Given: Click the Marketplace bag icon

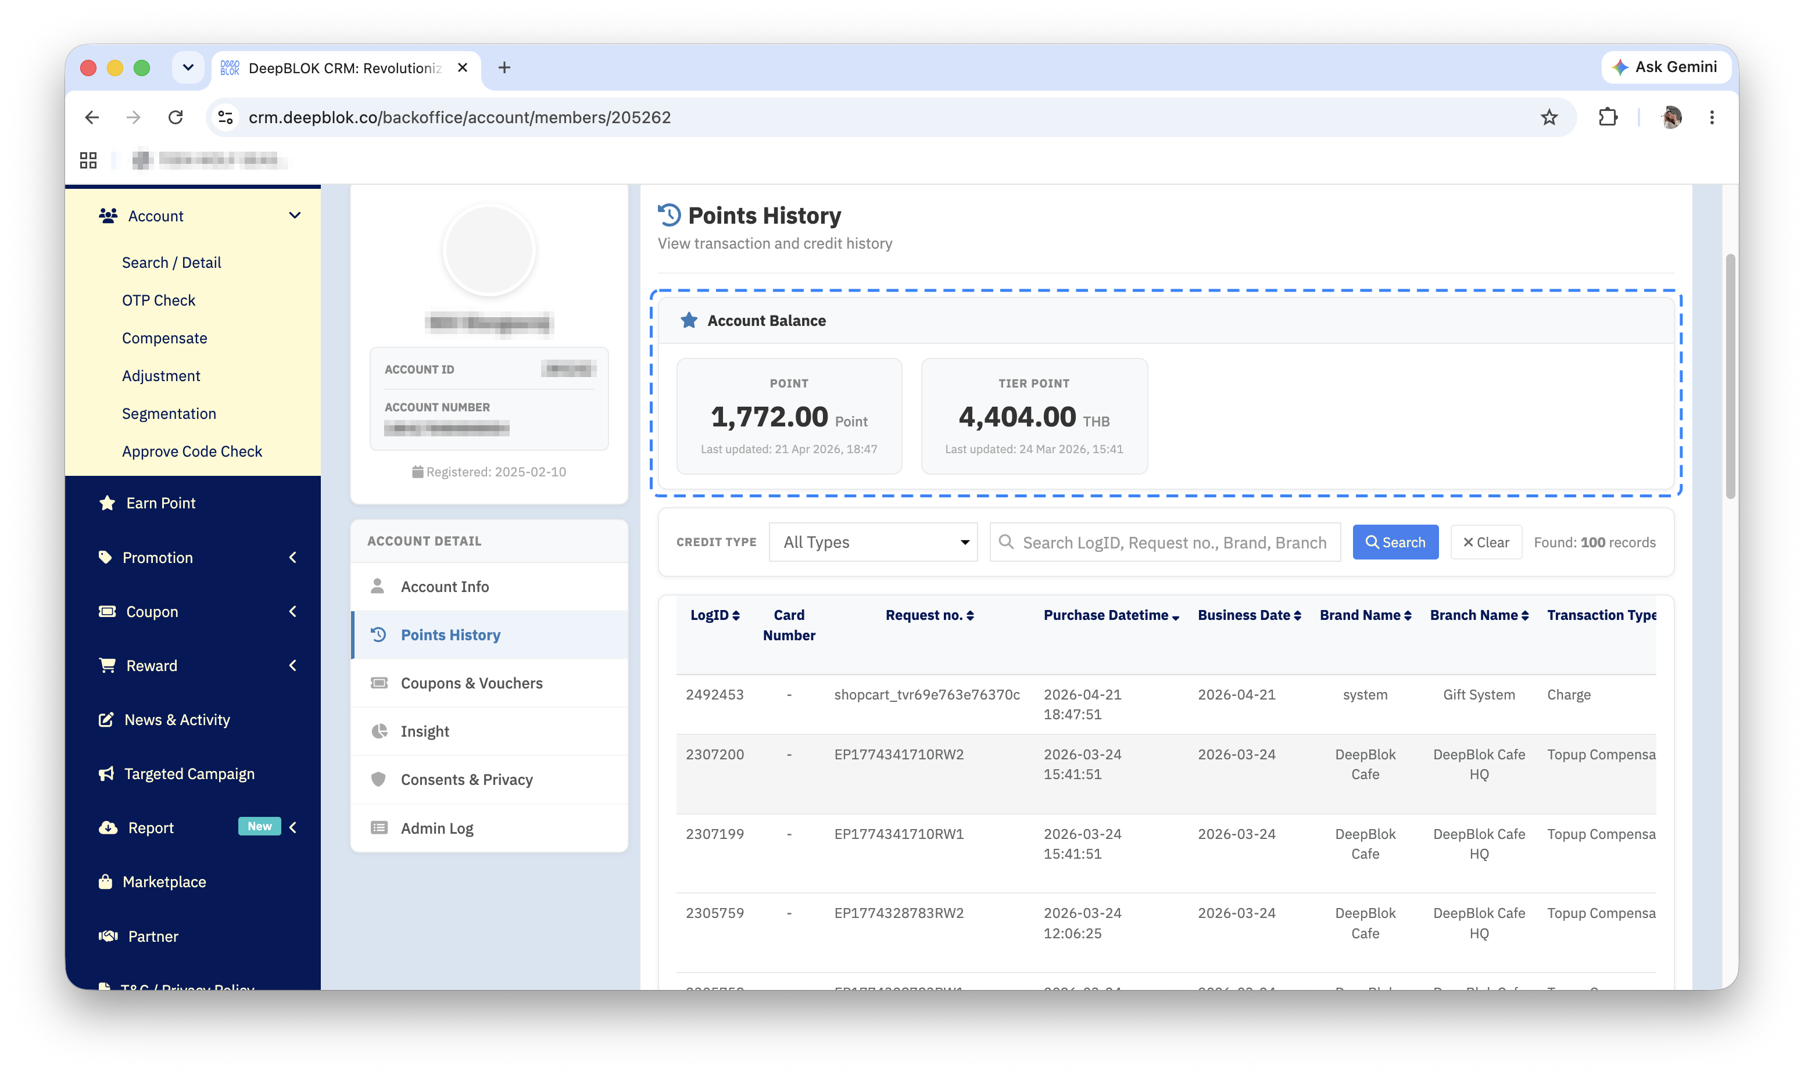Looking at the screenshot, I should click(x=106, y=882).
